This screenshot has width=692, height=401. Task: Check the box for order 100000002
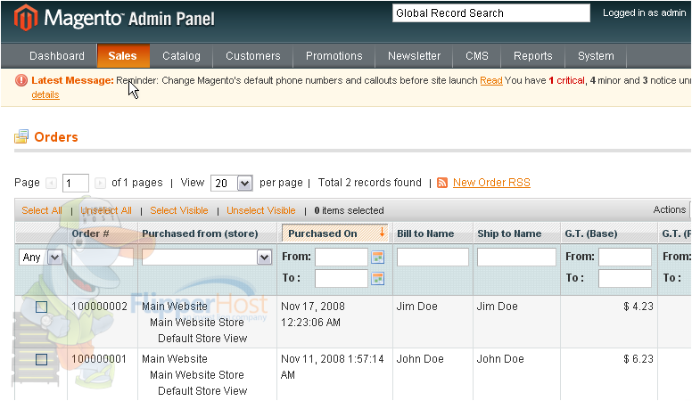coord(42,307)
